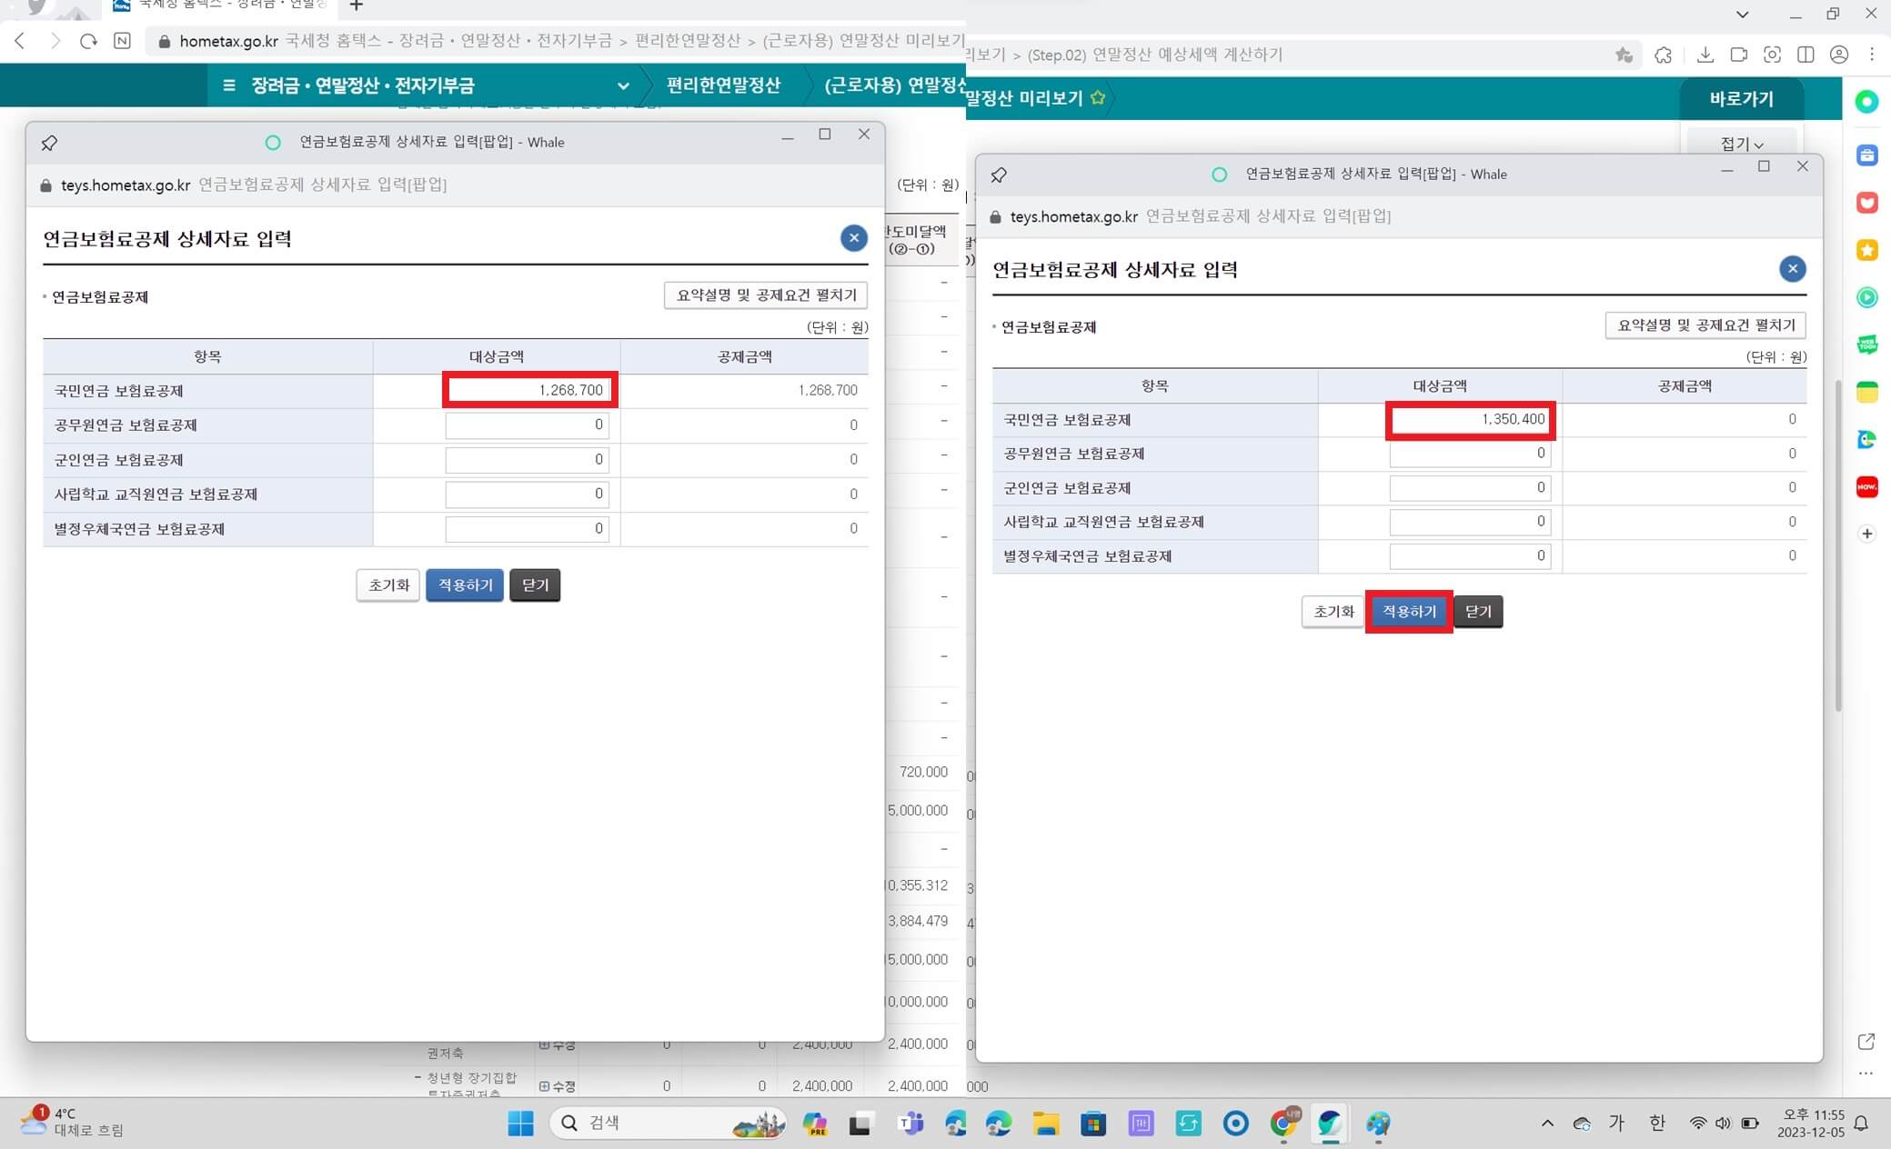
Task: Open the 바로가기 tab
Action: tap(1741, 98)
